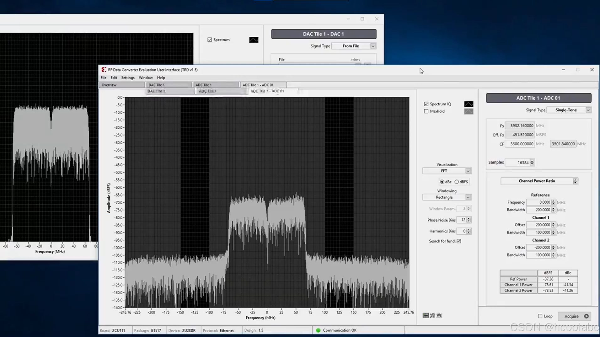Switch to the ADC Tile 1 tab
This screenshot has height=337, width=600.
click(216, 85)
